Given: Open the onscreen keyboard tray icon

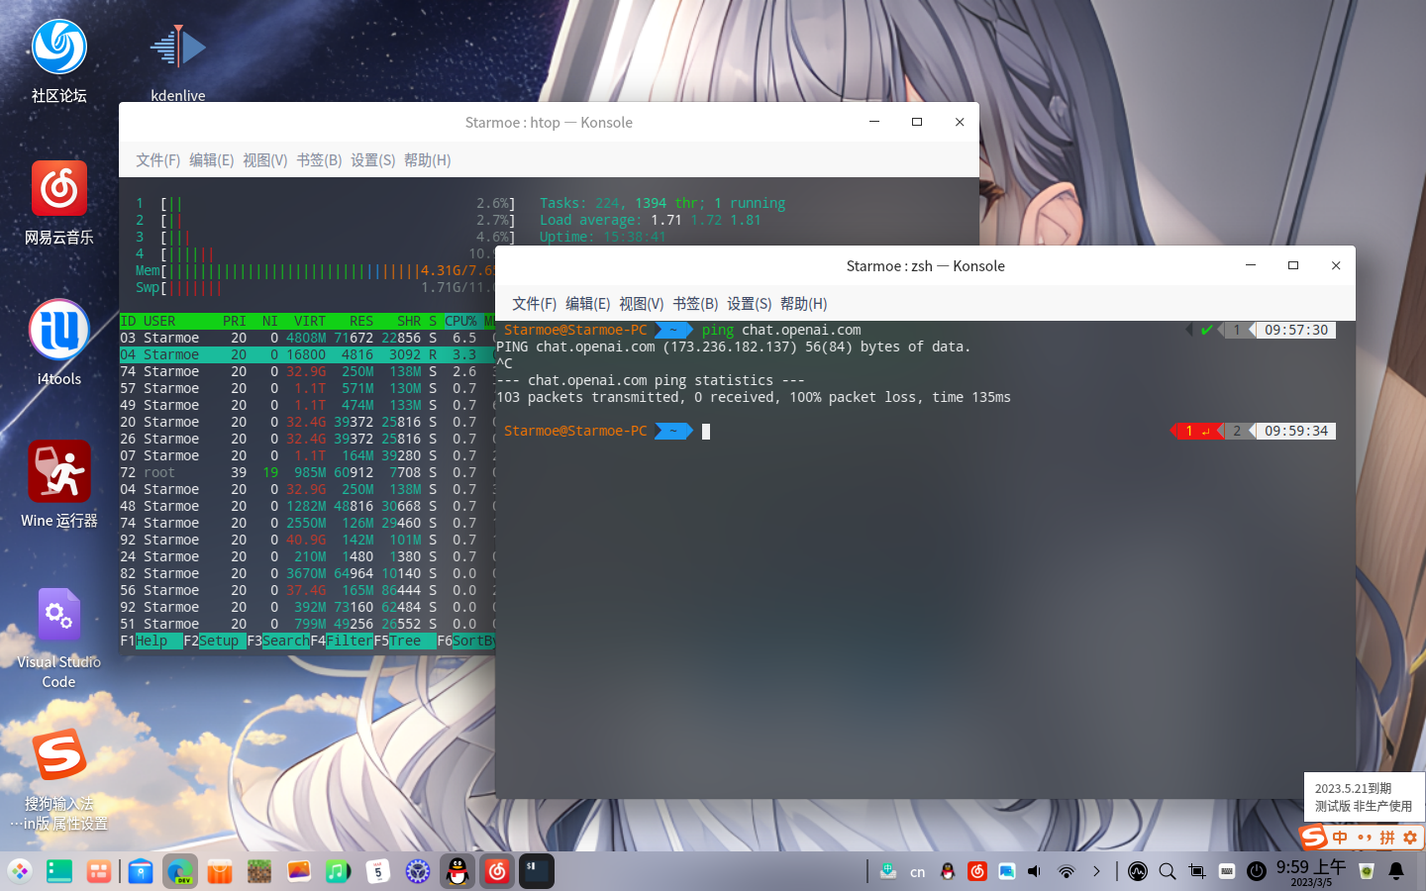Looking at the screenshot, I should (x=1227, y=871).
